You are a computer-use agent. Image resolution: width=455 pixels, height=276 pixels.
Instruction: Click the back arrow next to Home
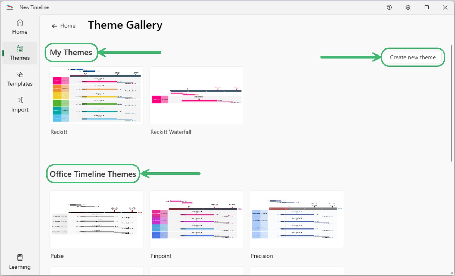[x=54, y=26]
